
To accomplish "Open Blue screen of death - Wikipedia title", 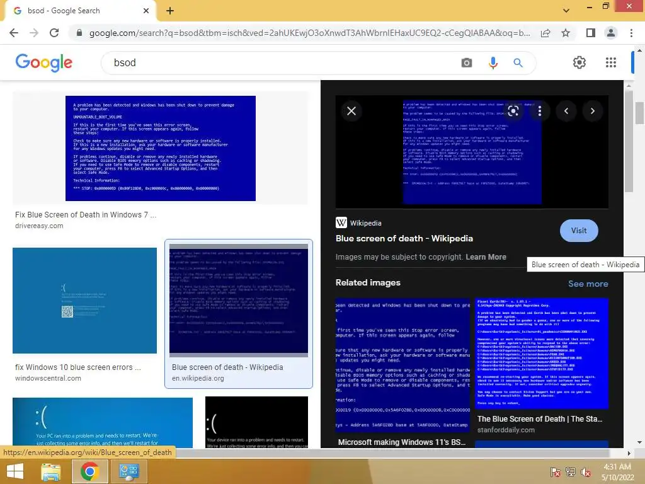I will (x=404, y=238).
